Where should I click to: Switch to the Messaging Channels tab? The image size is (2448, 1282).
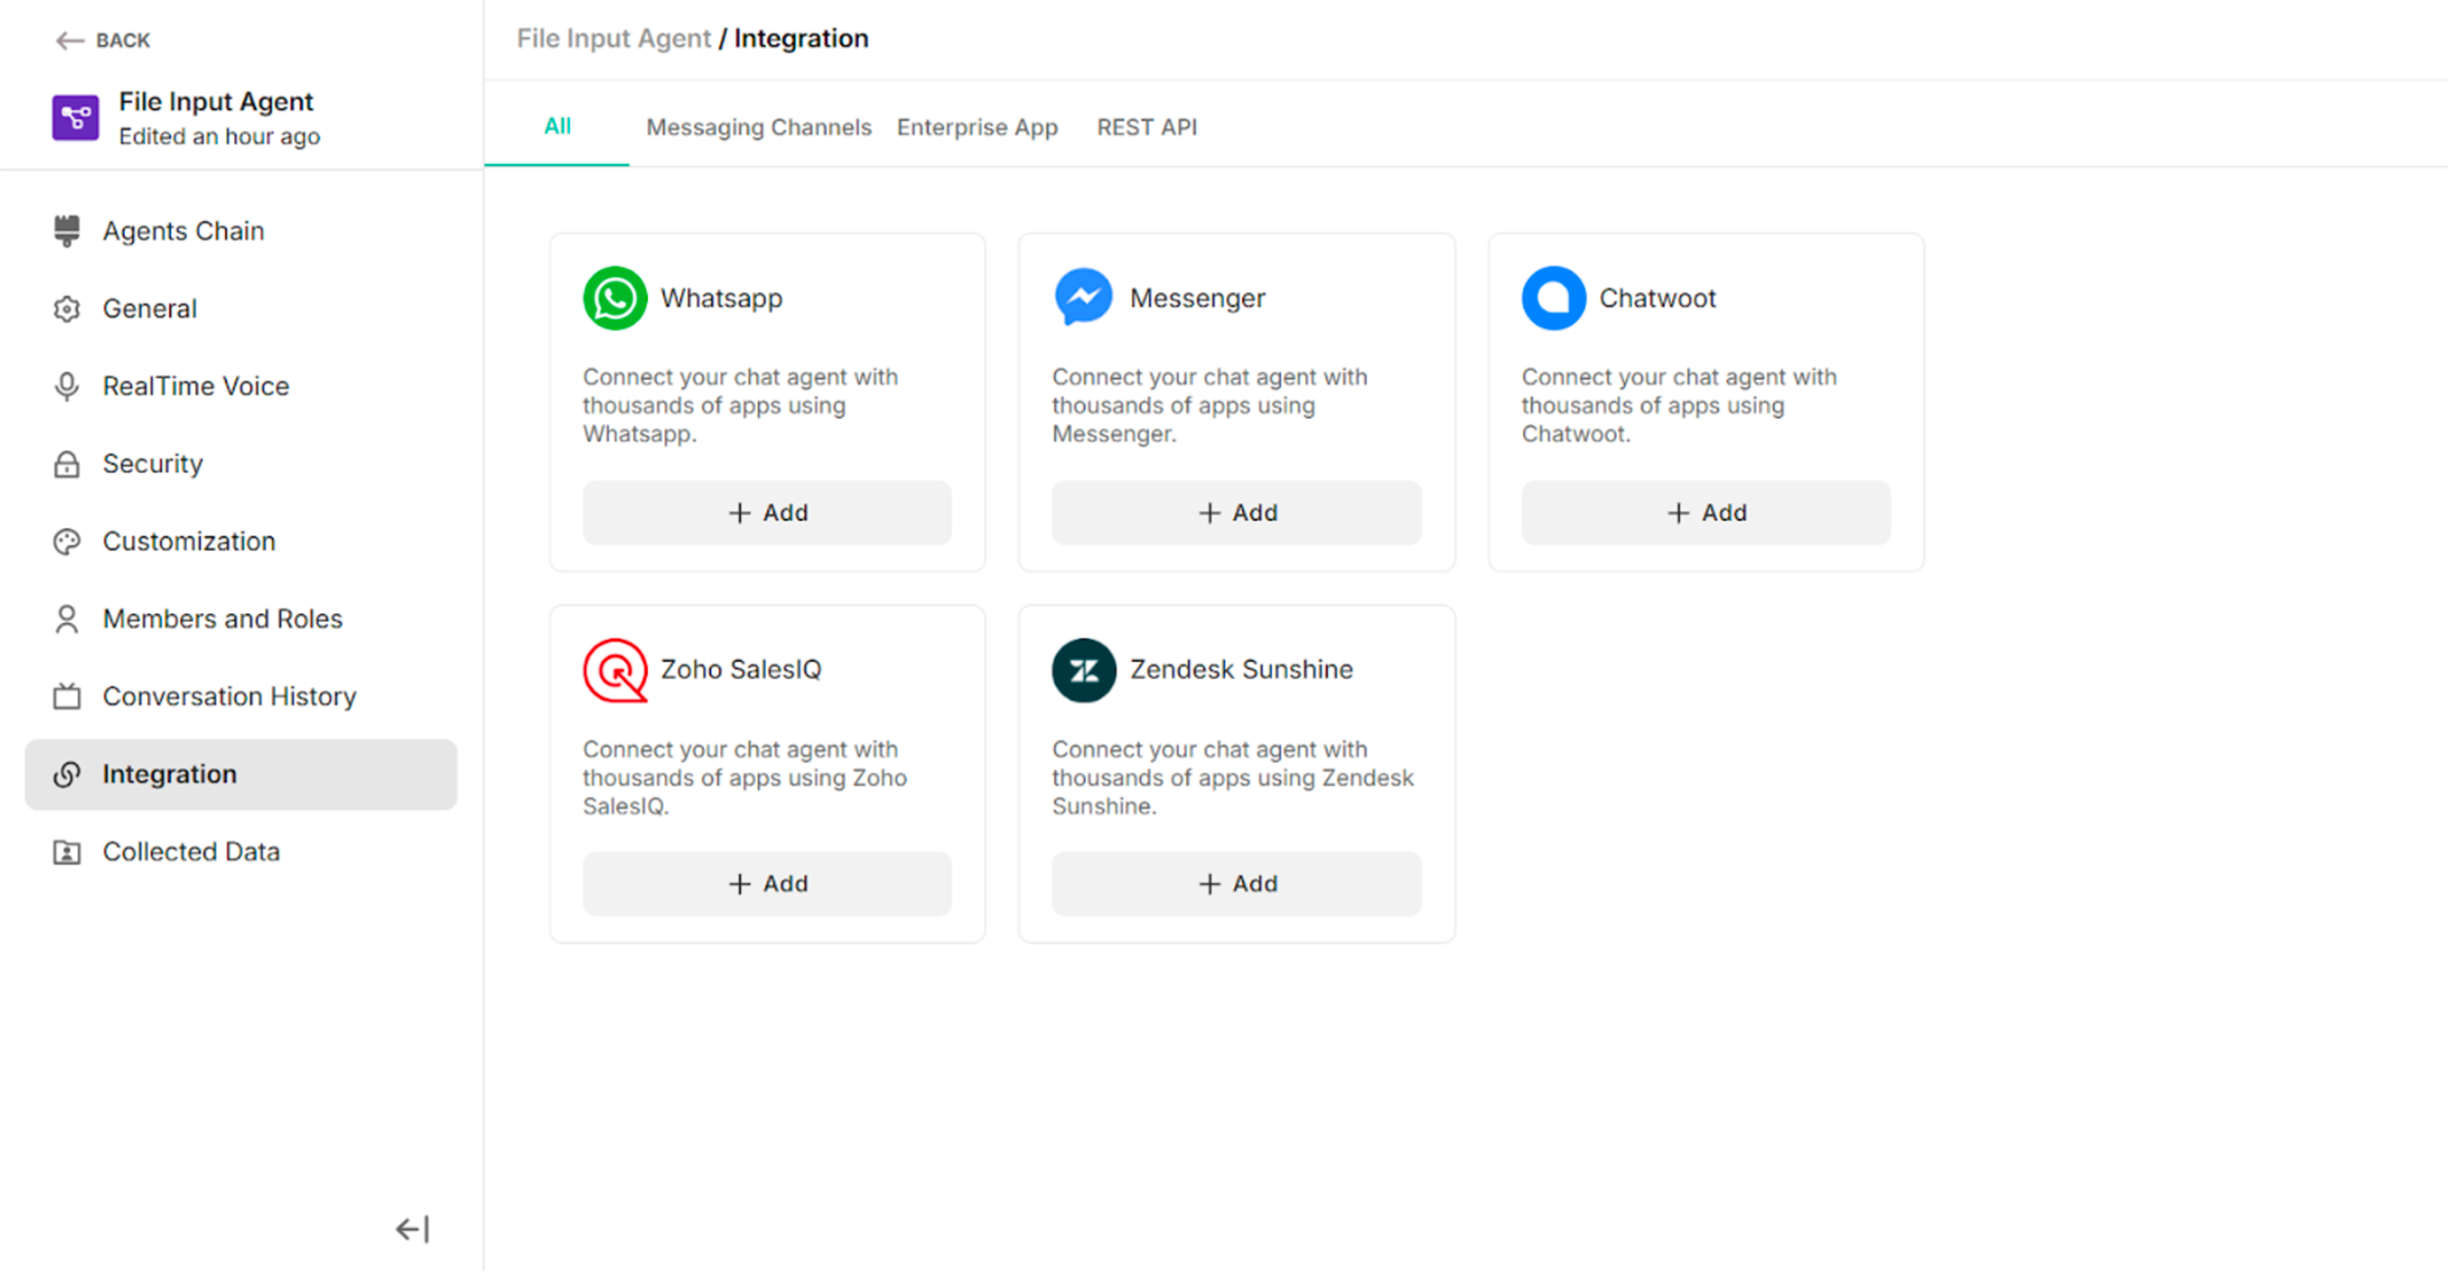point(758,128)
